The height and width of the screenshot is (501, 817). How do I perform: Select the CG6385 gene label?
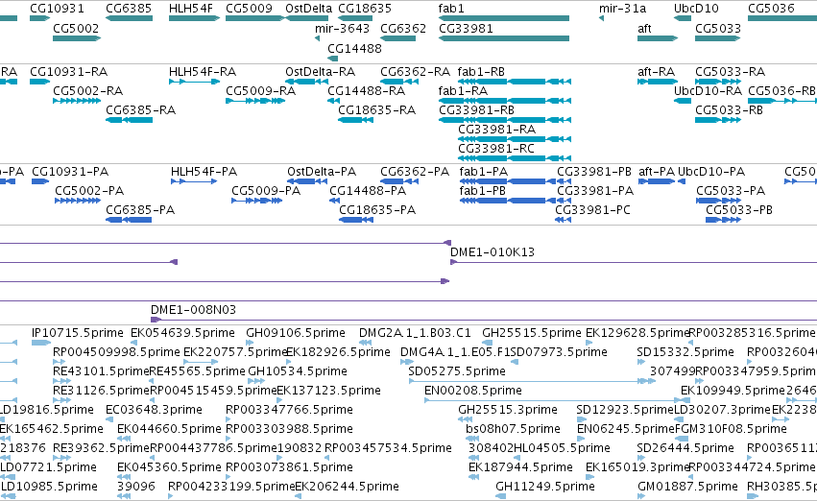click(x=129, y=9)
